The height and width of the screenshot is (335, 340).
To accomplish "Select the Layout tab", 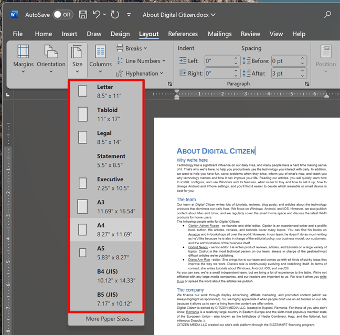I will 149,34.
